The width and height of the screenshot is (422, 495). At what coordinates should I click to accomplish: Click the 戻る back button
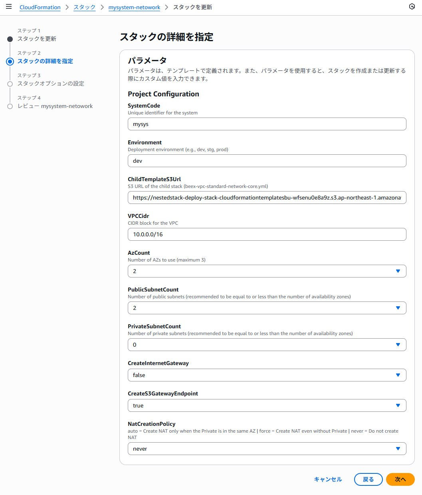pos(368,479)
